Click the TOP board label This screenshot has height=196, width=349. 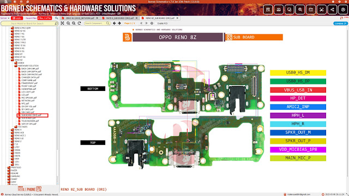[93, 143]
